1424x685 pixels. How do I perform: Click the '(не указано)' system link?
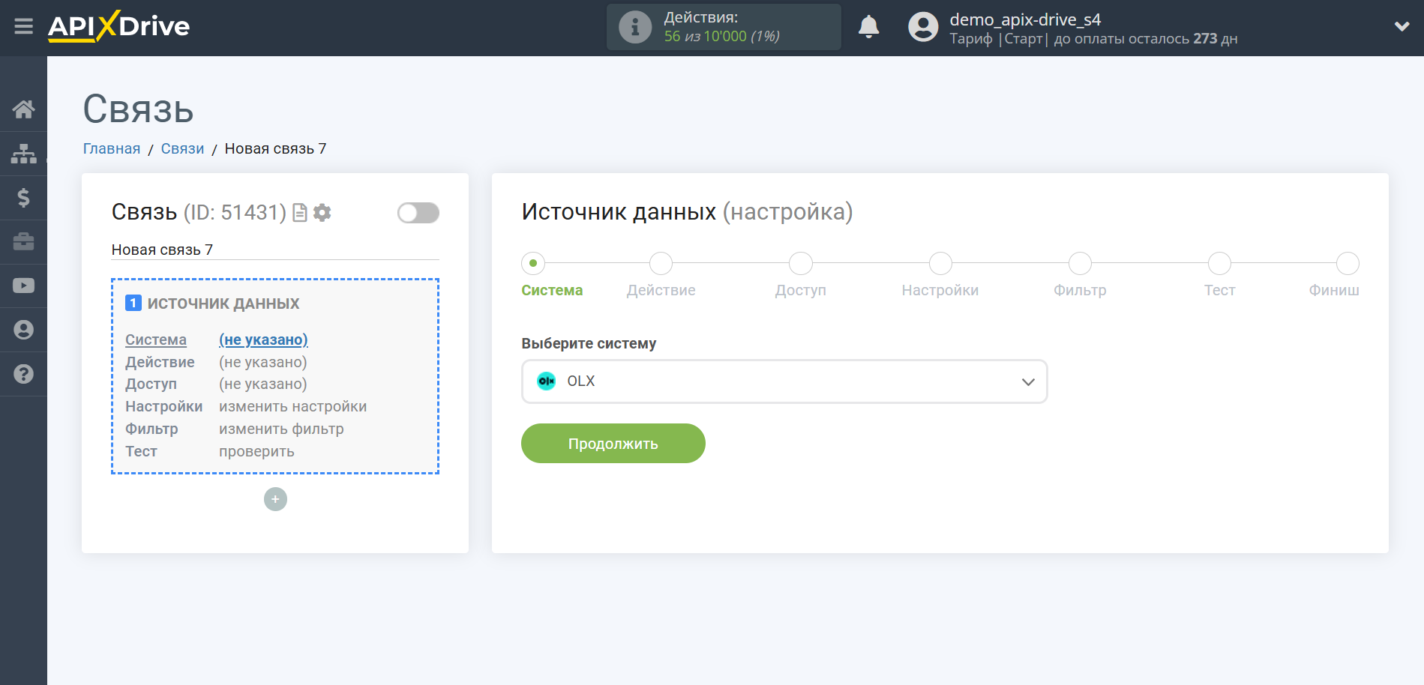point(263,340)
